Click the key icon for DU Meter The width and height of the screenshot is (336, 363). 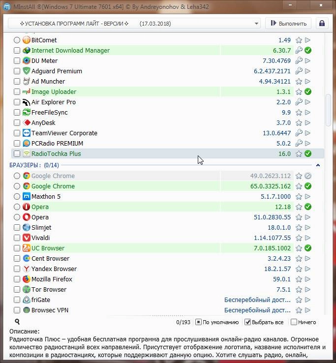pos(299,60)
